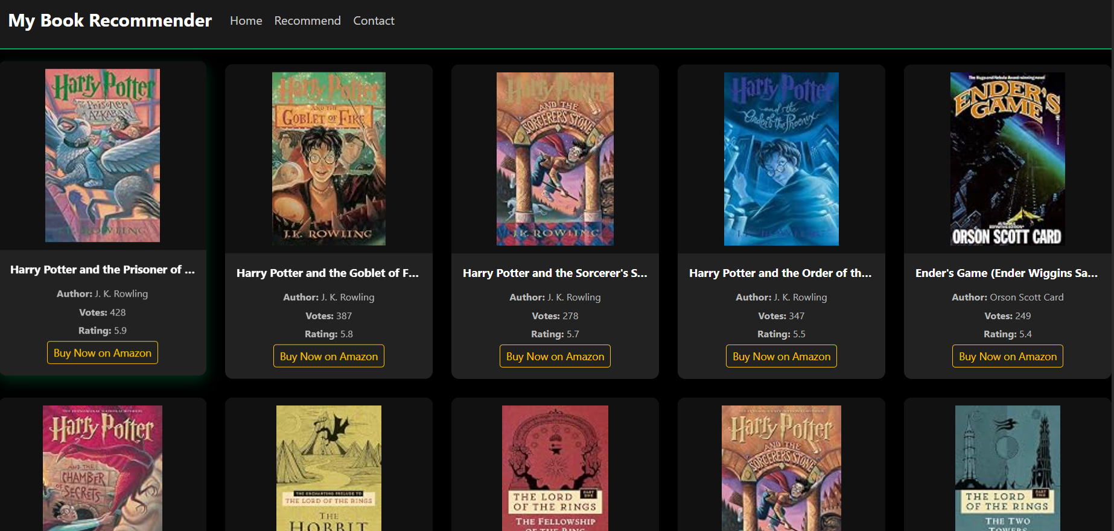Click 'Votes: 249' on Ender's Game card

[x=1008, y=316]
